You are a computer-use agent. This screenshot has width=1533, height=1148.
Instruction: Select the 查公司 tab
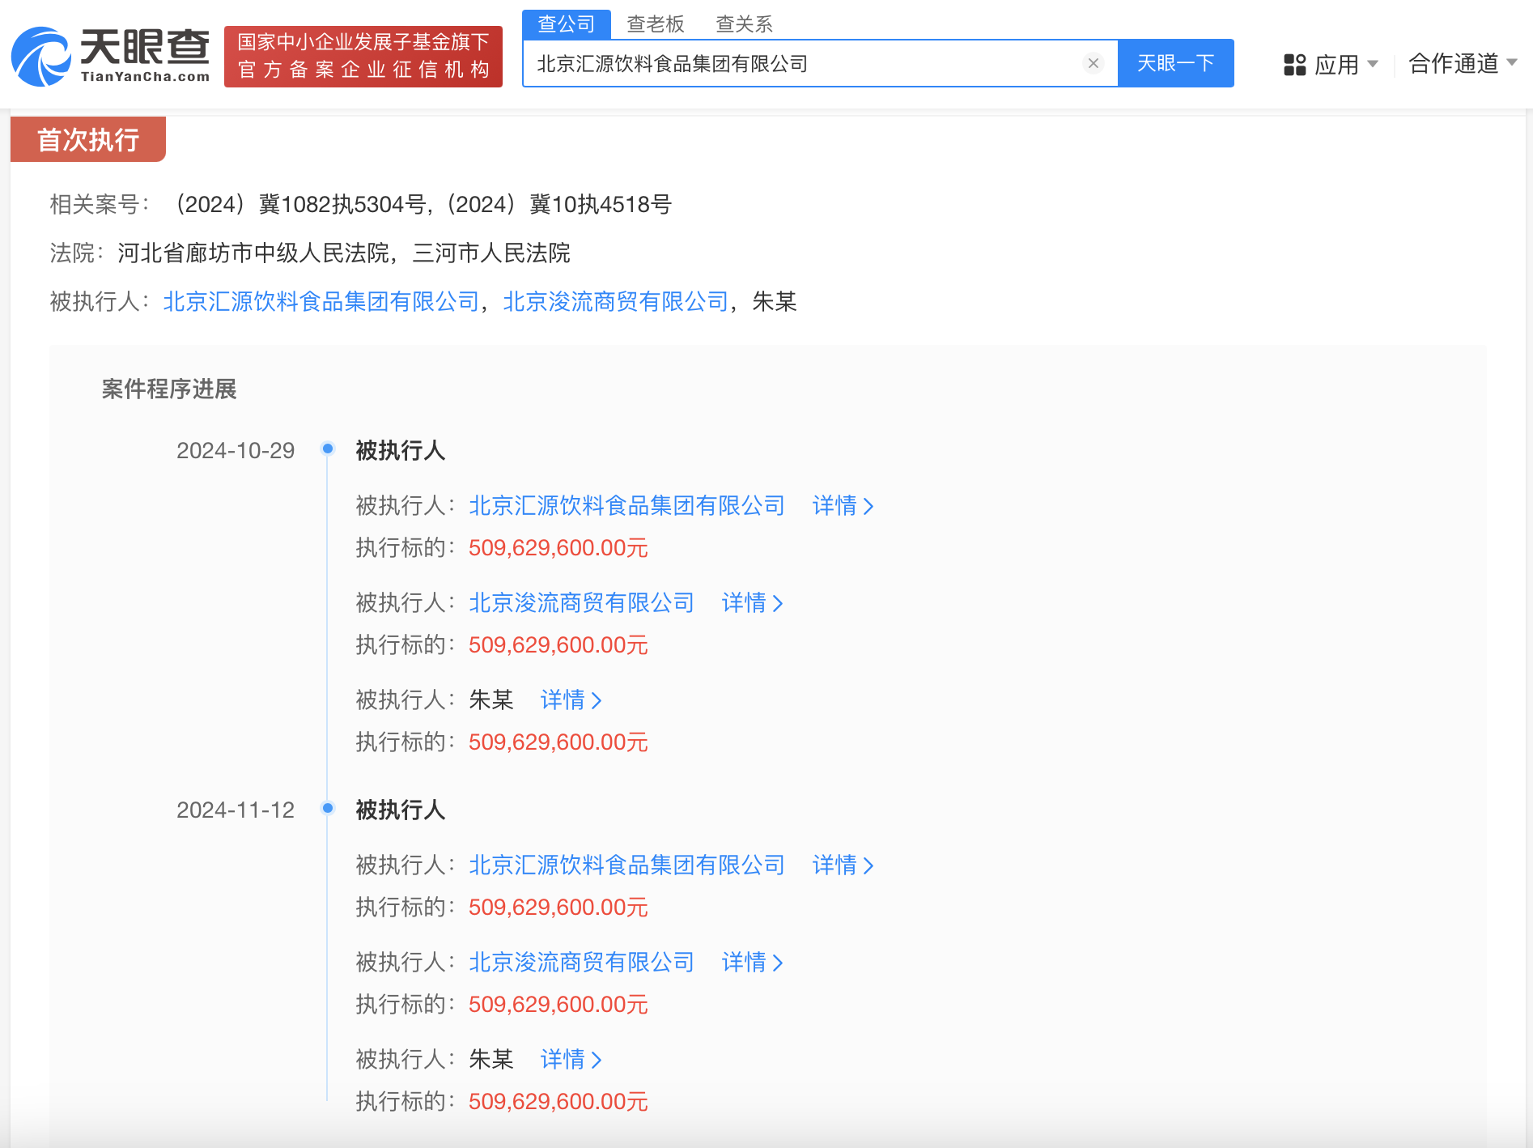[566, 24]
